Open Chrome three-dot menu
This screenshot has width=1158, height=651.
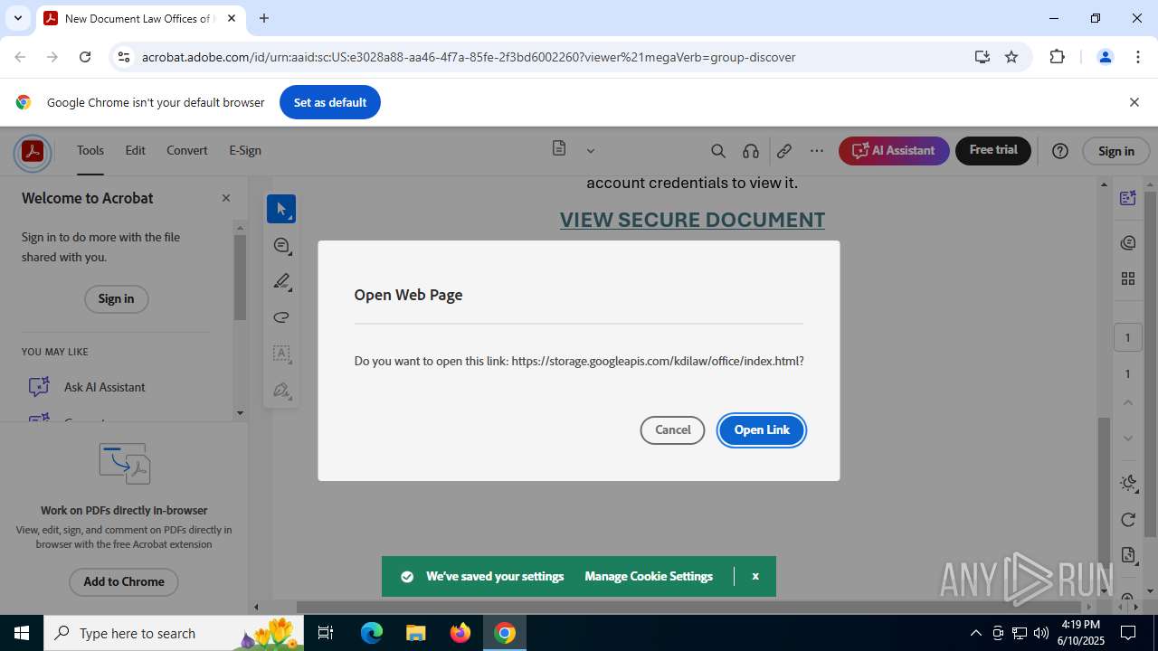pos(1138,57)
